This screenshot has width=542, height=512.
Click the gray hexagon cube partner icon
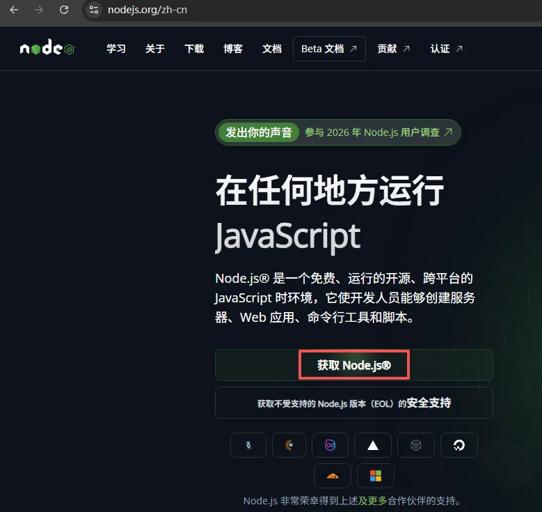(x=416, y=445)
